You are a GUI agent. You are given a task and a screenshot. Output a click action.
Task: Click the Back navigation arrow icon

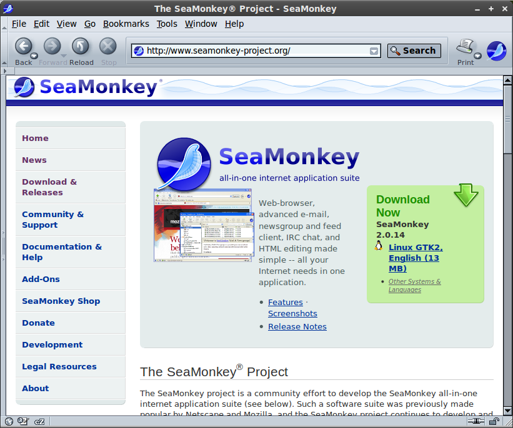click(x=23, y=46)
